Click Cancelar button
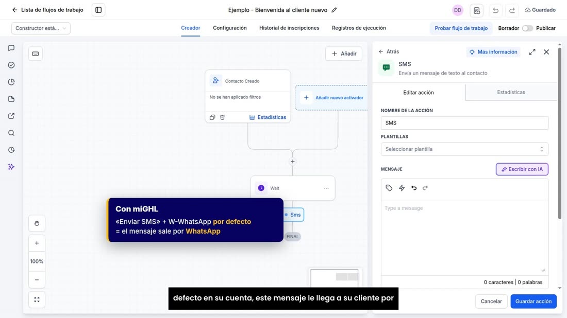 (x=491, y=302)
